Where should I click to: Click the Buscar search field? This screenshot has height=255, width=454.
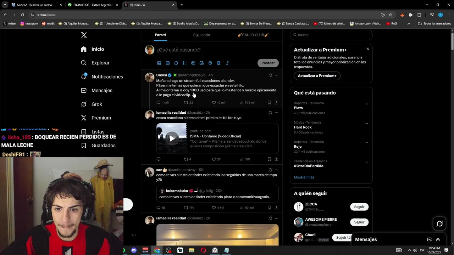pyautogui.click(x=331, y=35)
